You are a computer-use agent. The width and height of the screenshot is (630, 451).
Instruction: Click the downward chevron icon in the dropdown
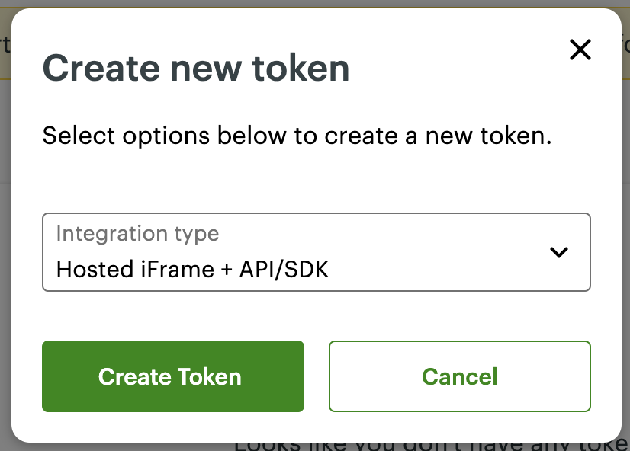point(559,252)
